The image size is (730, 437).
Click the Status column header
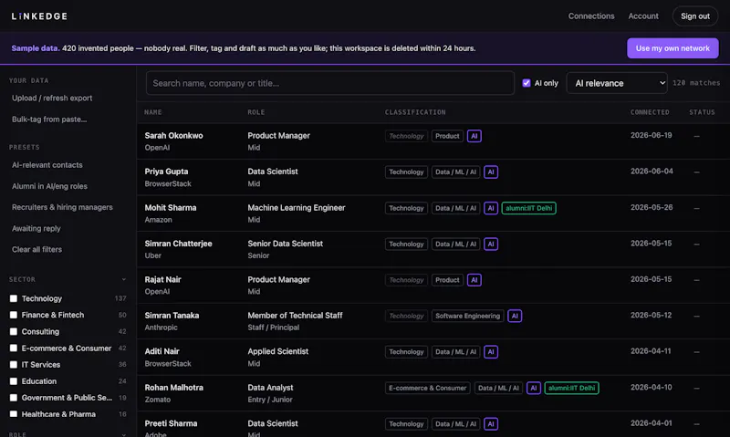tap(702, 112)
